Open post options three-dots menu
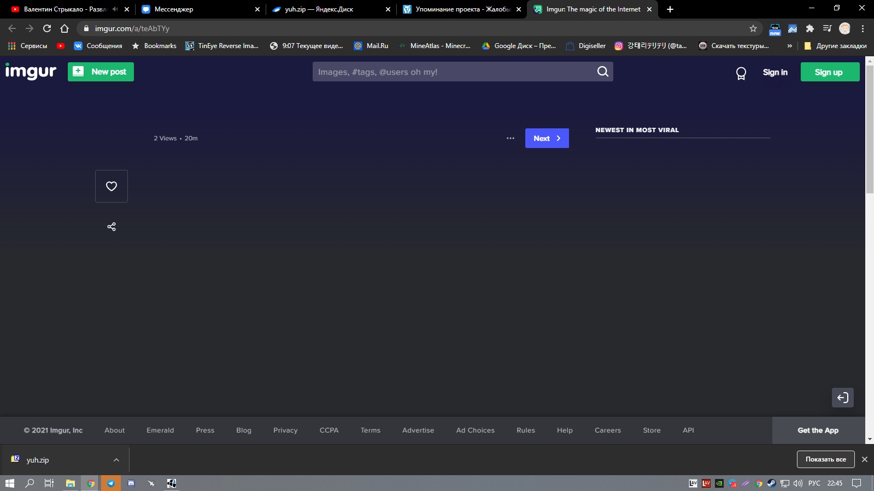 510,138
